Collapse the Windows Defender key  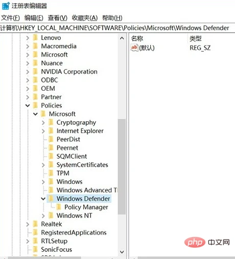tap(43, 199)
